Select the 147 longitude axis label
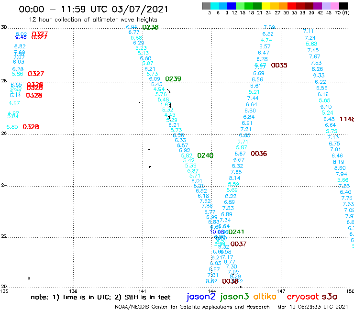 pyautogui.click(x=281, y=291)
